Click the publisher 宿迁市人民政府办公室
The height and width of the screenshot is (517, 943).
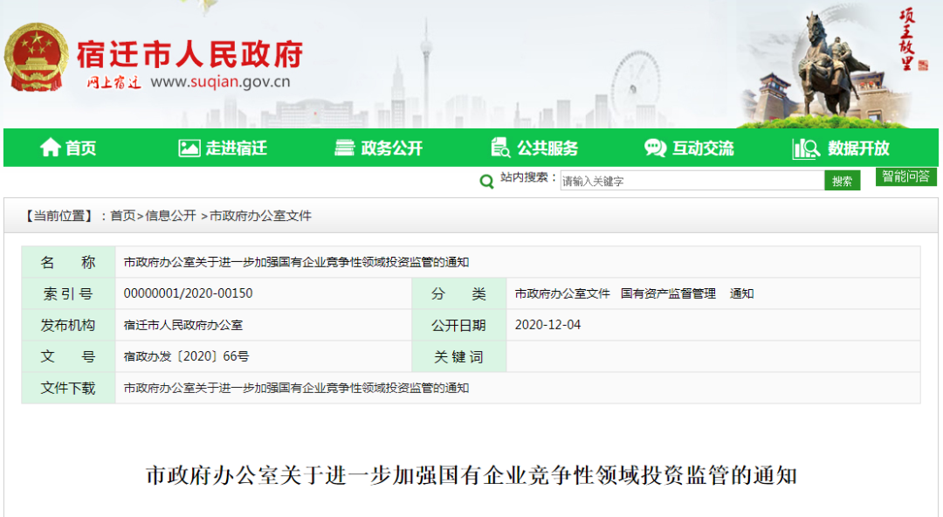point(183,326)
